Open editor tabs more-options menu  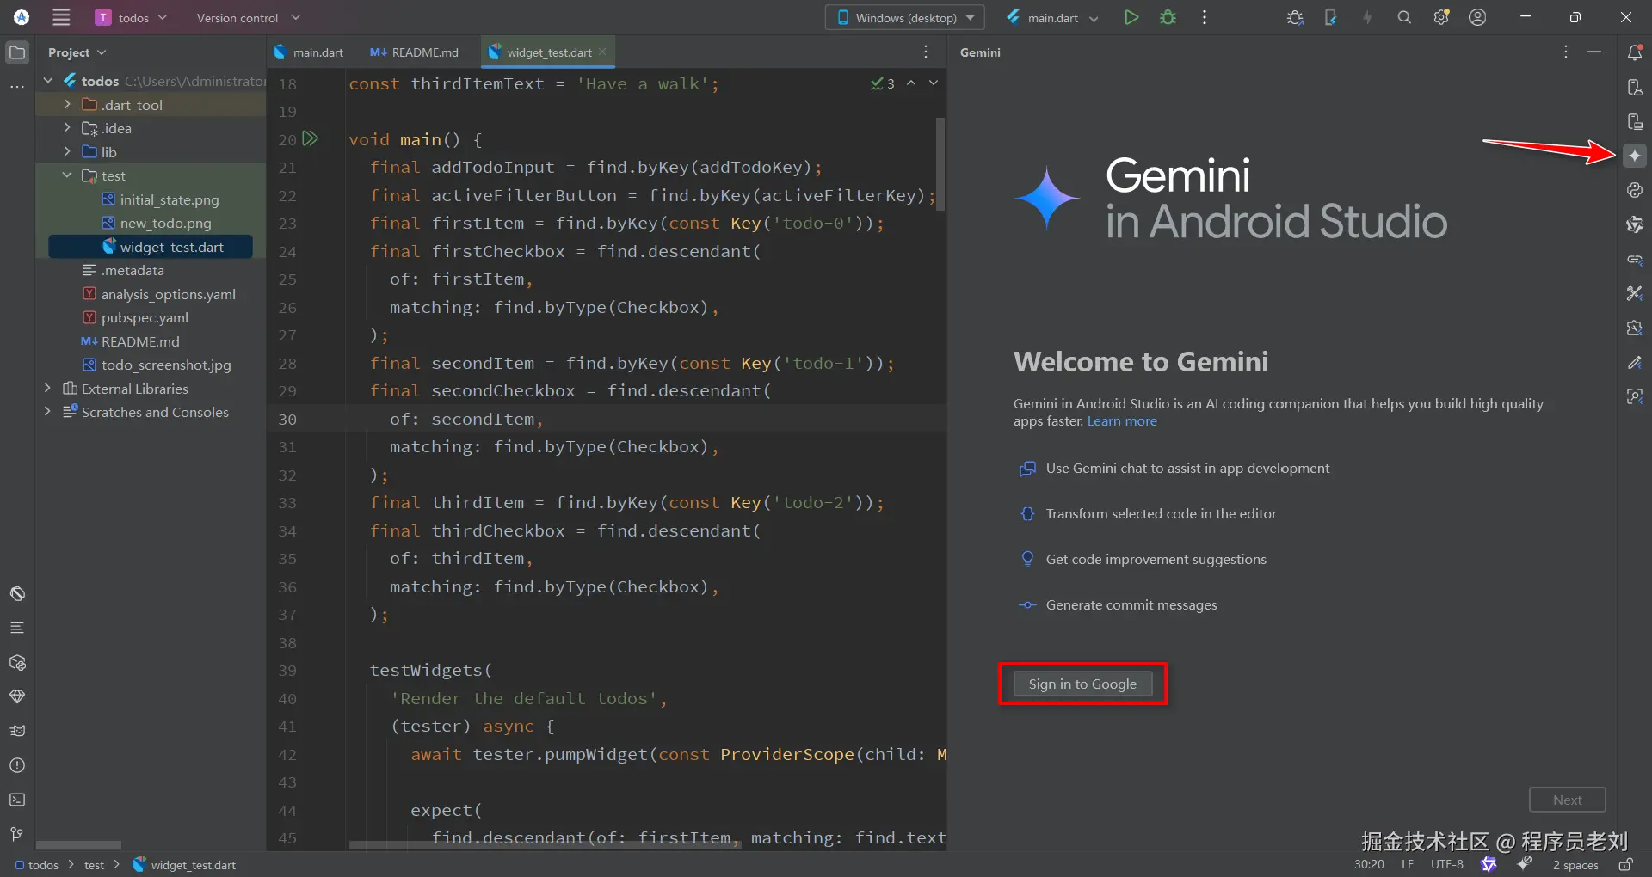tap(926, 52)
